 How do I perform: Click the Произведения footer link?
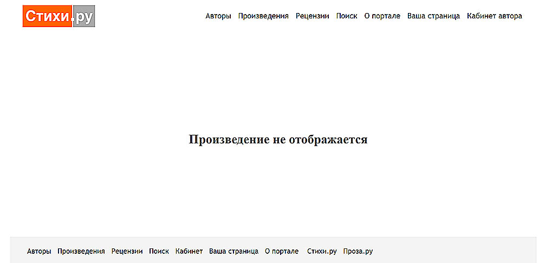coord(81,251)
